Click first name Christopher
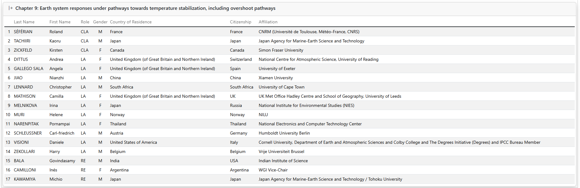Viewport: 580px width, 188px height. pos(61,87)
